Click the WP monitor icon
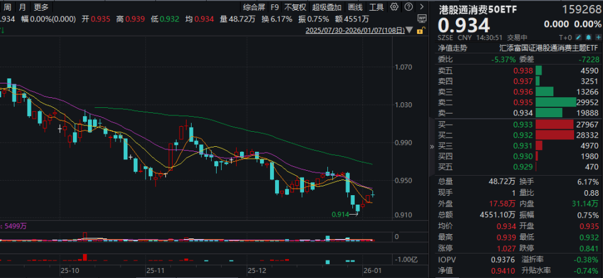 tap(422, 18)
